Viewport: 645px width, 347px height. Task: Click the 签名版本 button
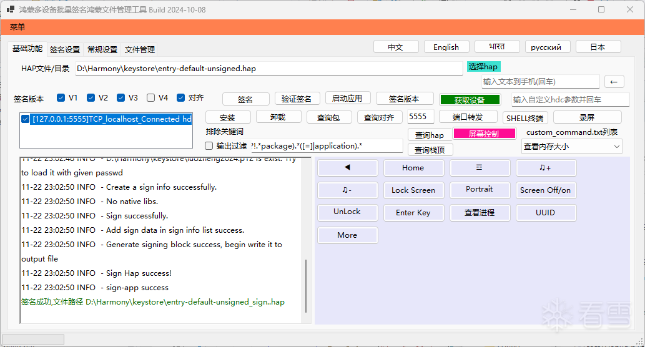pos(405,99)
